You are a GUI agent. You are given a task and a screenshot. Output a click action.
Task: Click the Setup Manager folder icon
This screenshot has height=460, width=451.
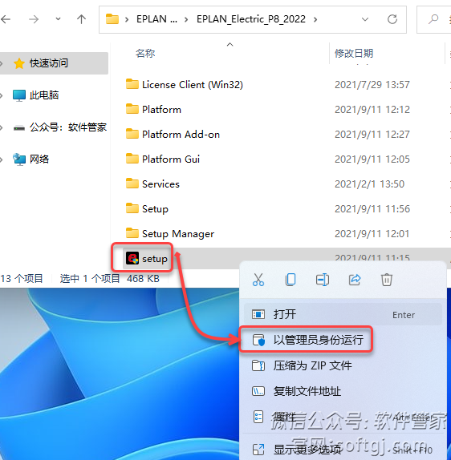pos(132,233)
